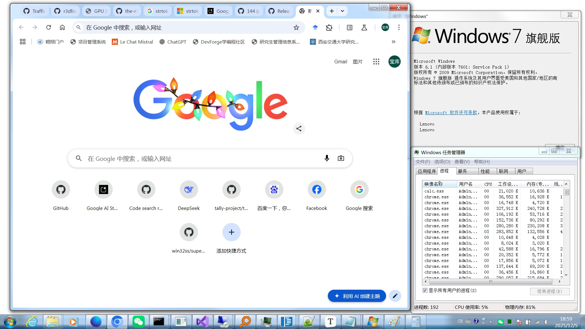
Task: Click the Google search input box
Action: coord(201,158)
